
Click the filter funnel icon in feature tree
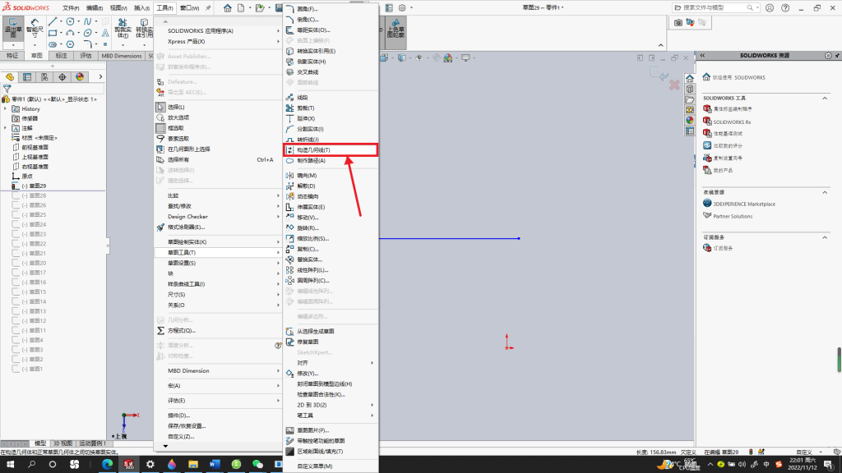7,89
